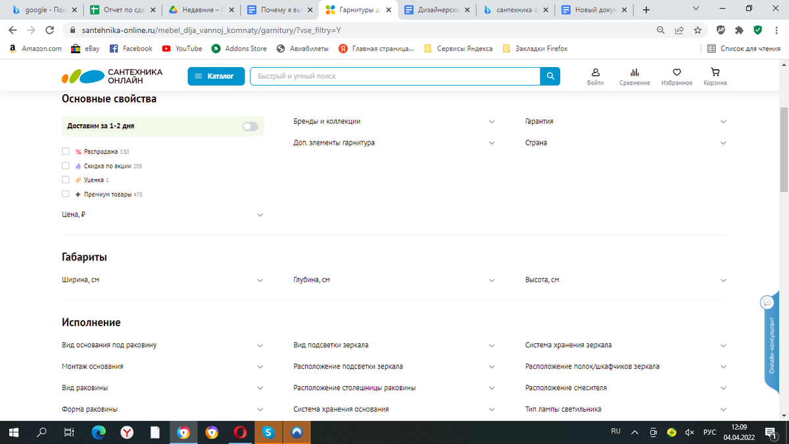Switch to Недавние Google Drive tab
Viewport: 789px width, 444px height.
click(x=201, y=10)
